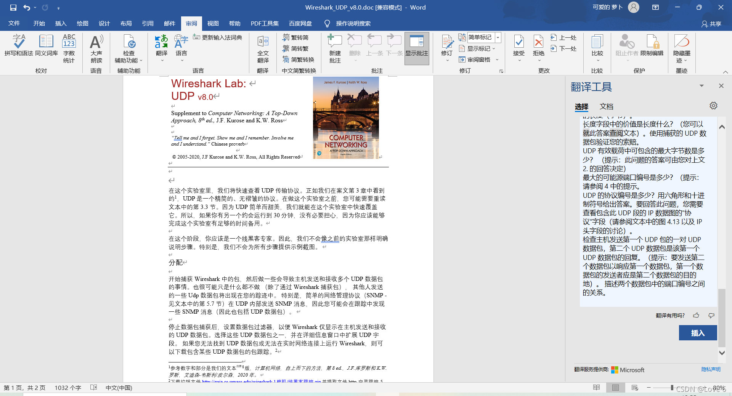This screenshot has height=396, width=732.
Task: Click the user account avatar
Action: pos(634,7)
